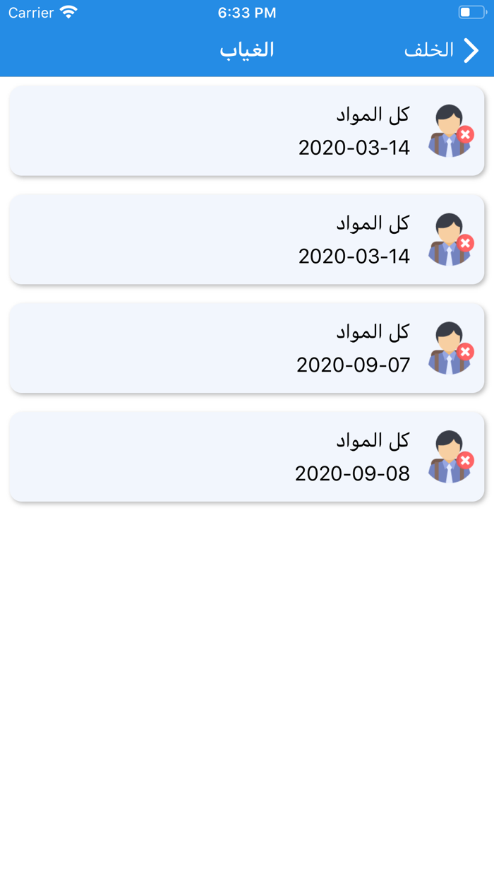Tap the Wi-Fi signal icon in status bar

68,13
